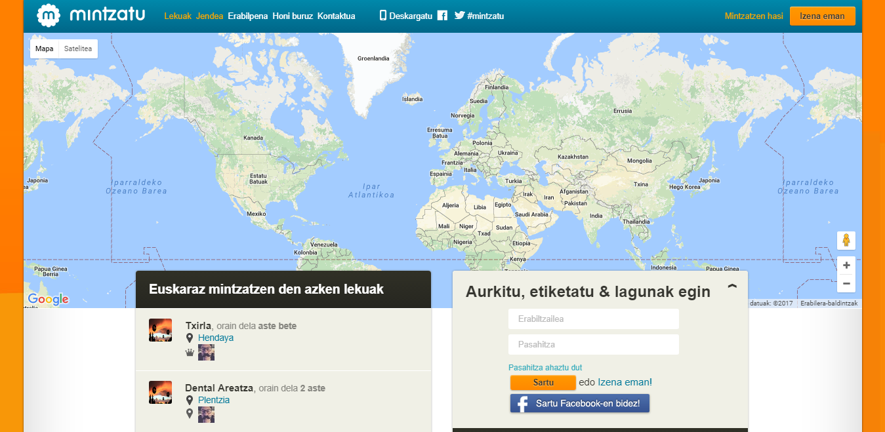Open the Dental Areatza place name

pos(219,388)
